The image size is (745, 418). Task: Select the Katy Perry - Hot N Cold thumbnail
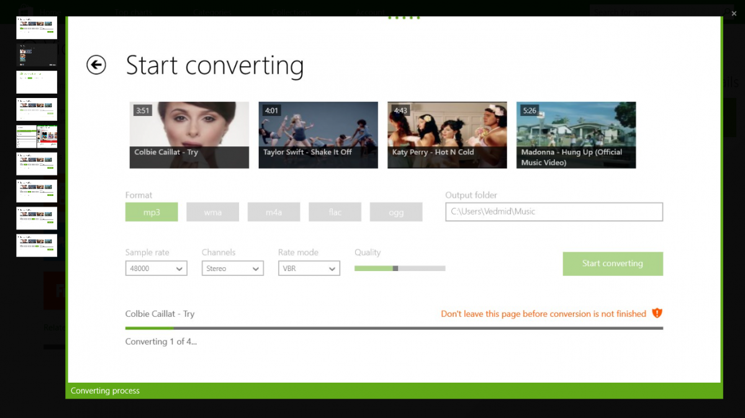tap(447, 135)
